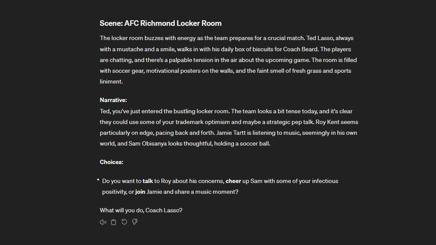Click the bold word 'talk' in choices

pyautogui.click(x=148, y=181)
